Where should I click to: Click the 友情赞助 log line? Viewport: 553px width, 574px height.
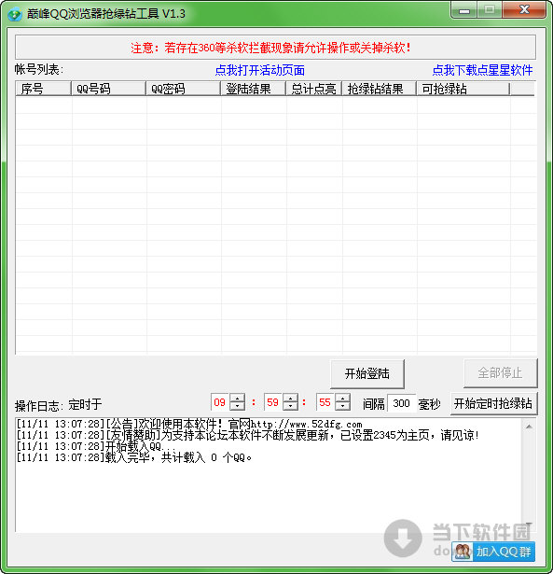point(248,435)
